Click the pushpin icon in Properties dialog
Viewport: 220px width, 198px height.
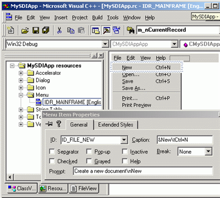coord(49,124)
